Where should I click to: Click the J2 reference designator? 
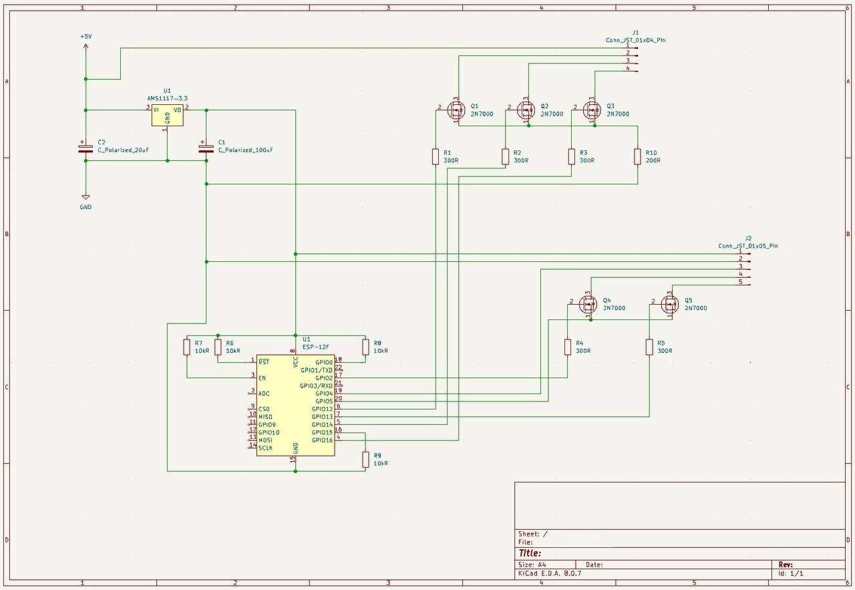[748, 238]
